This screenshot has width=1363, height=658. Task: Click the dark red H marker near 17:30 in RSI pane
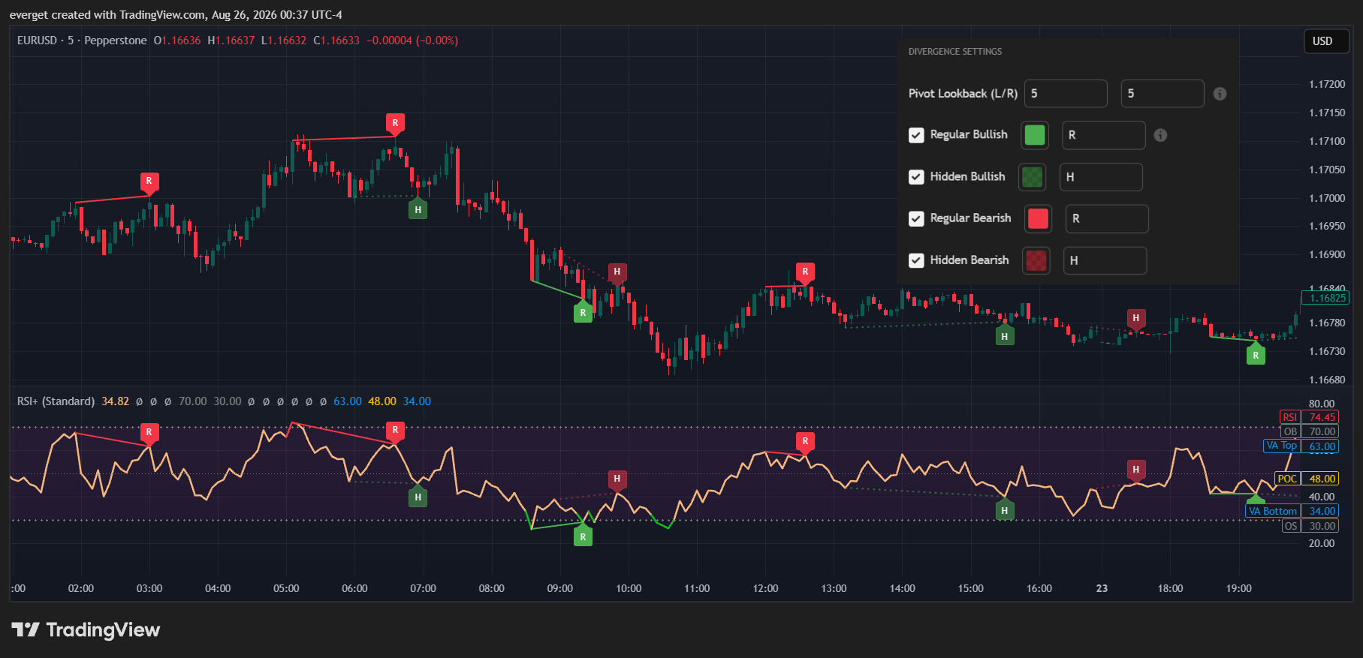click(x=1135, y=471)
